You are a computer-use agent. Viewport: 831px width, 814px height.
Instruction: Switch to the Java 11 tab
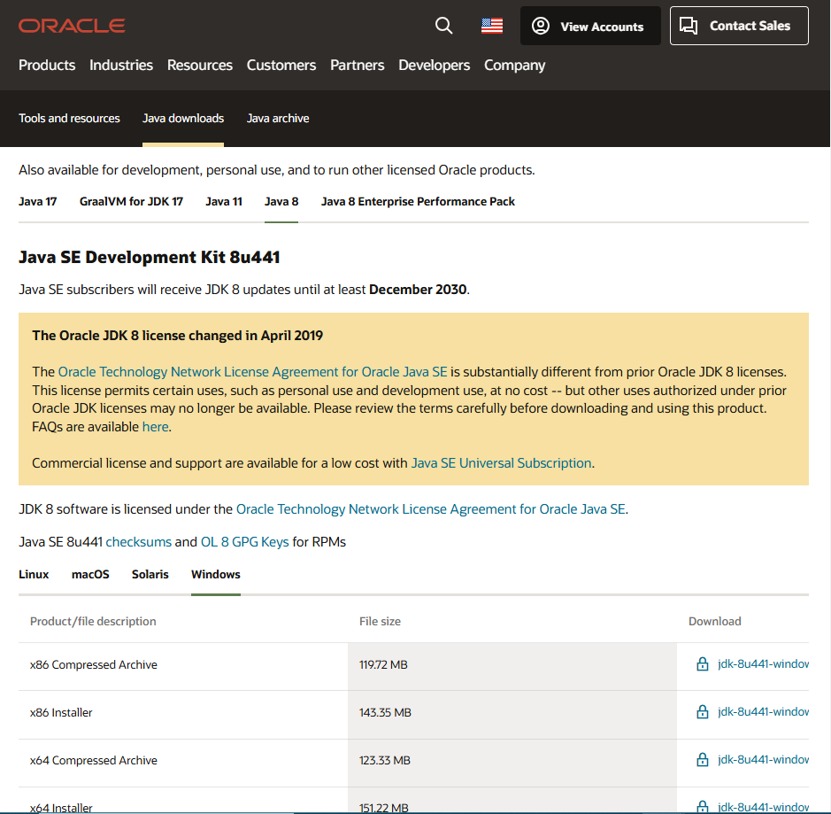coord(224,202)
